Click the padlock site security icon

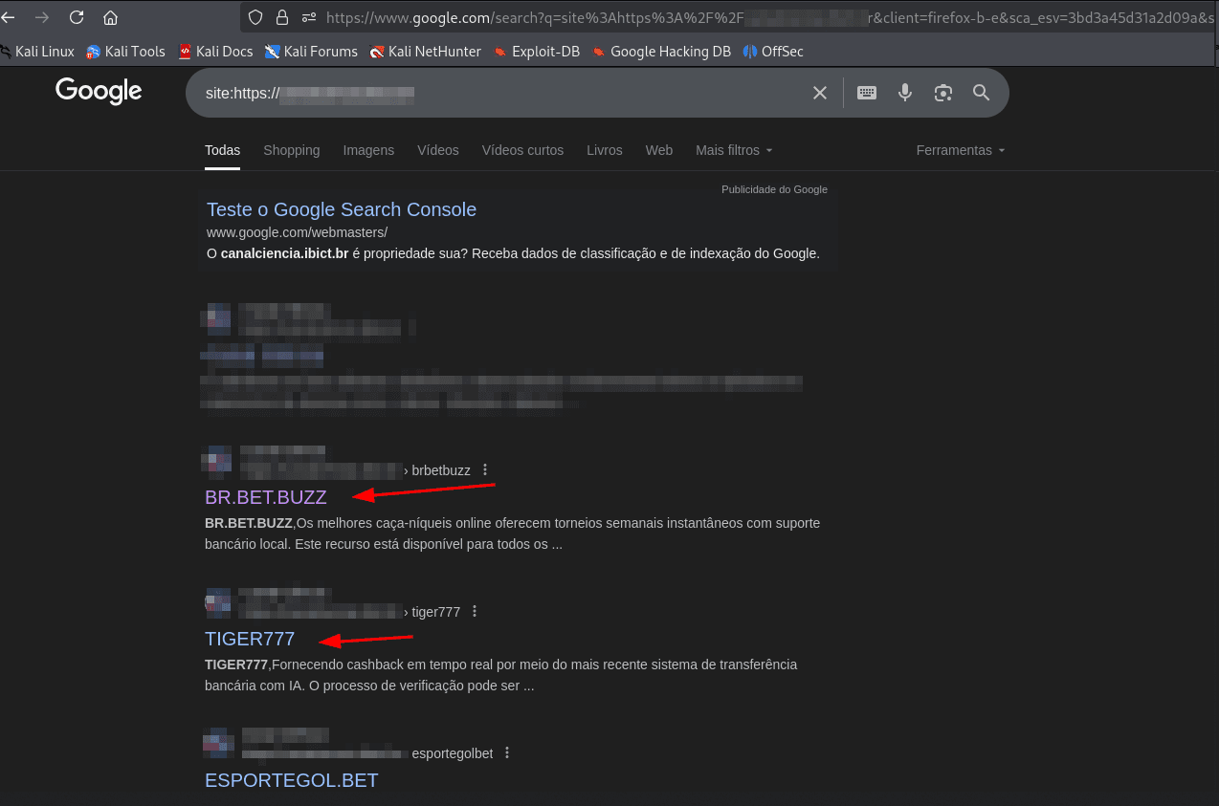(x=281, y=17)
